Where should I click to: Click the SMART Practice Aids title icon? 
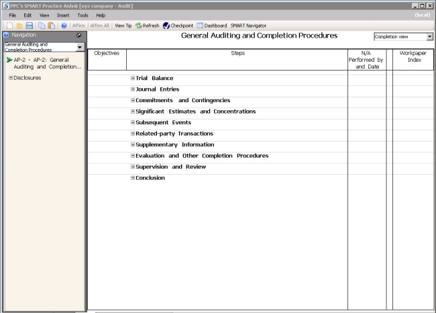pos(6,6)
